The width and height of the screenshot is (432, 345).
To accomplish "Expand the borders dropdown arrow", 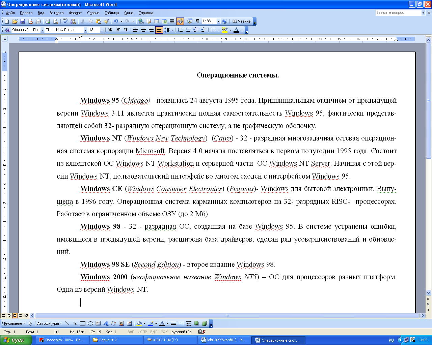I will (x=219, y=30).
